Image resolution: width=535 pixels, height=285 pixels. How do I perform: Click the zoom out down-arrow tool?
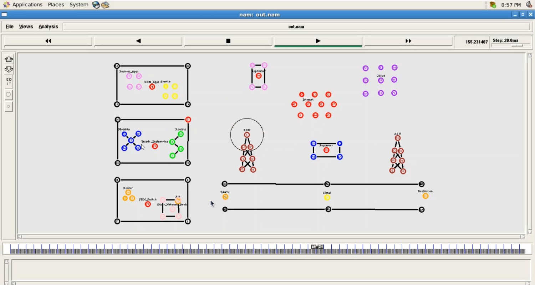(x=9, y=70)
